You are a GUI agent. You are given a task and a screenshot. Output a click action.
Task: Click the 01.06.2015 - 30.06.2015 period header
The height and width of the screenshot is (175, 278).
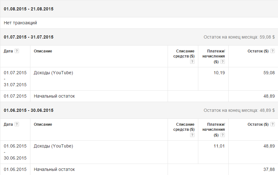(x=28, y=110)
